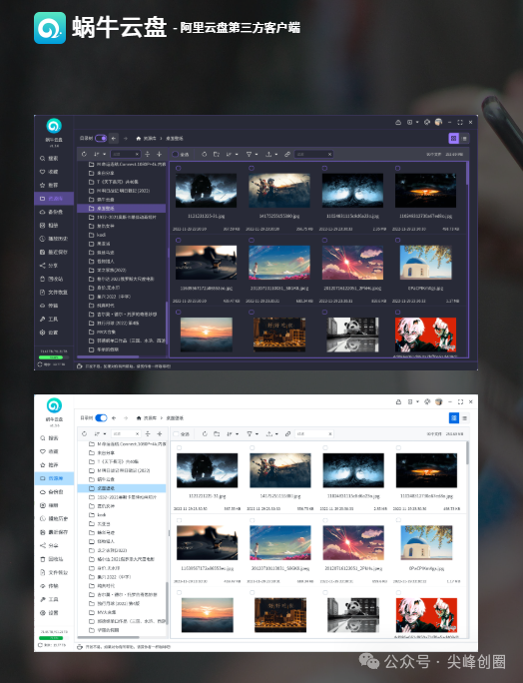This screenshot has width=523, height=683.
Task: Click theme palette icon in dark window title bar
Action: pos(427,123)
